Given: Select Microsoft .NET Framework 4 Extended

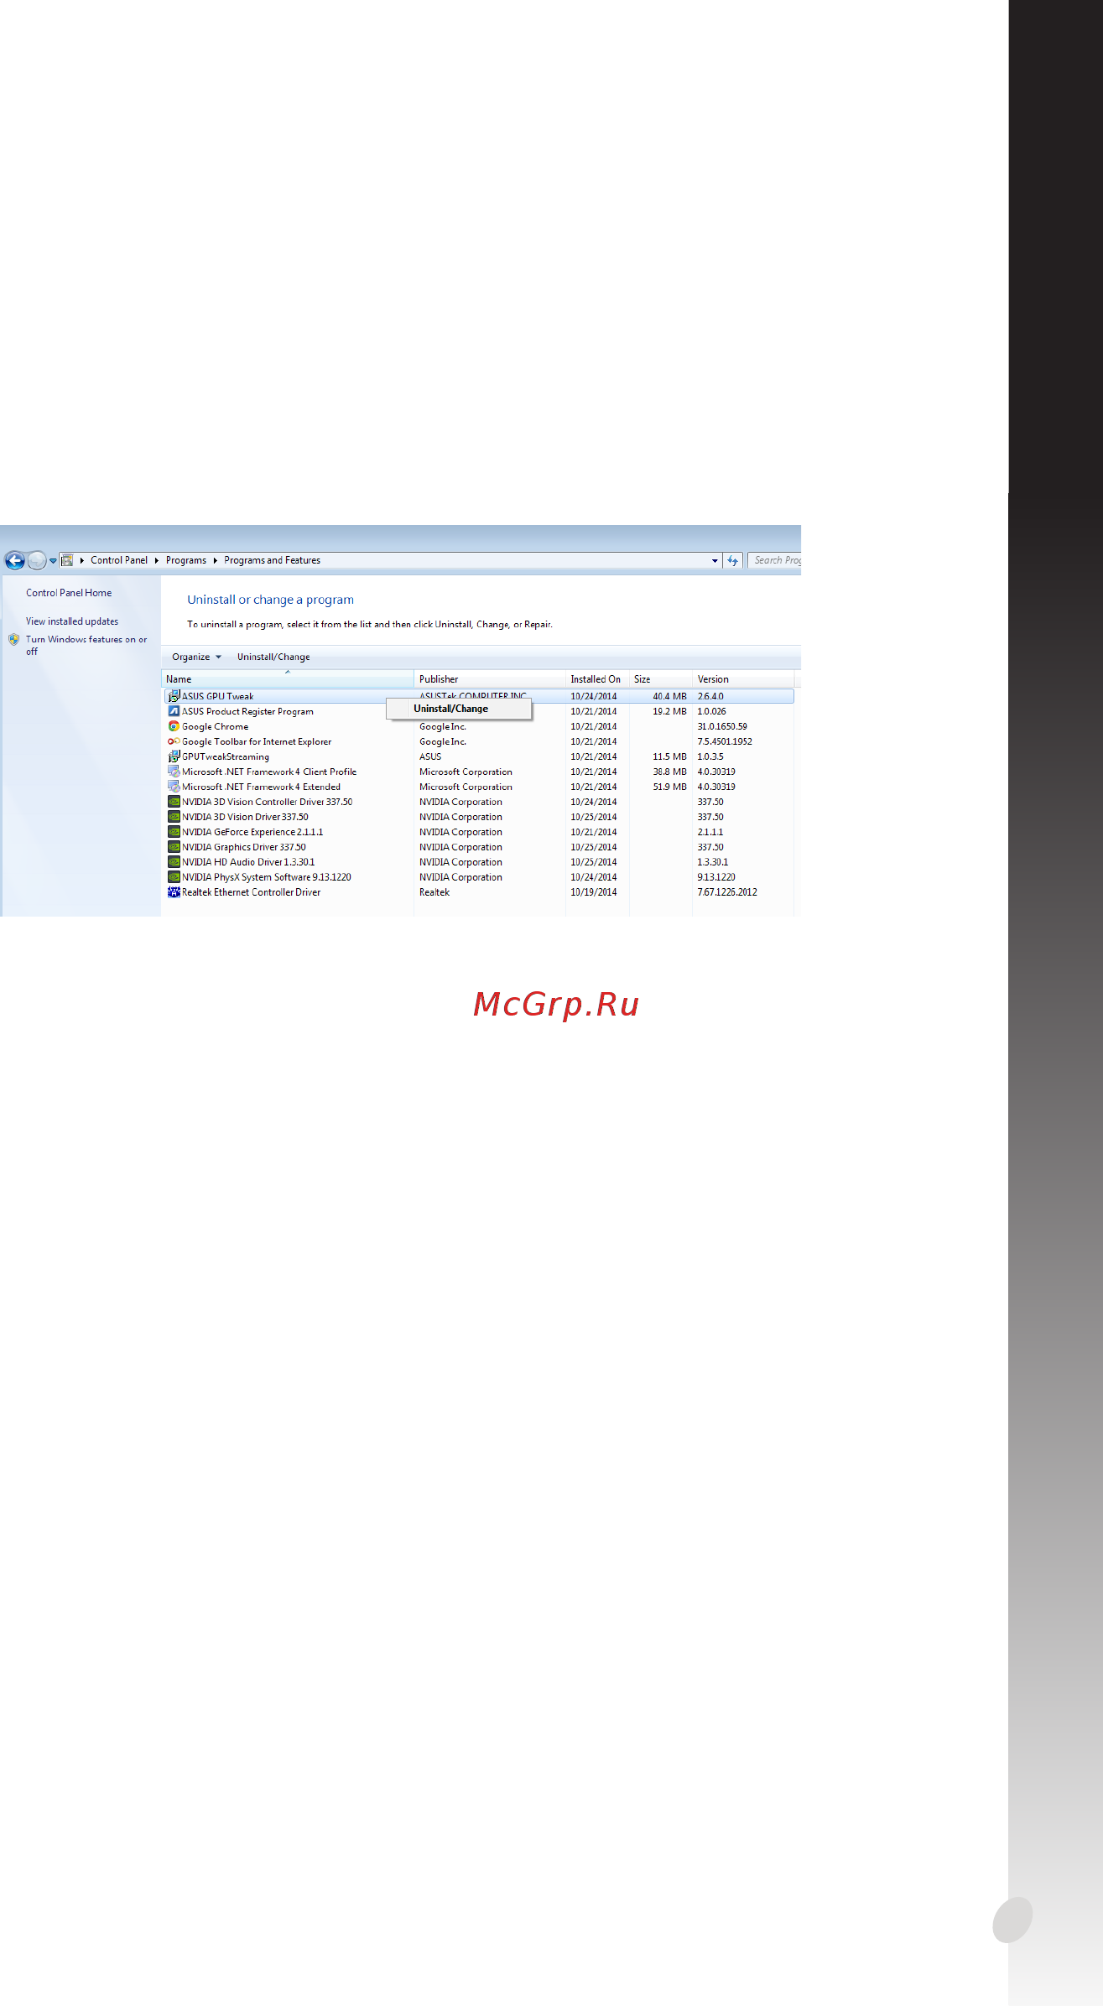Looking at the screenshot, I should [261, 787].
